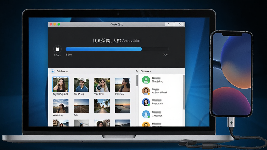The image size is (267, 150).
Task: Select the woman's avatar on the dark blue background
Action: click(x=146, y=102)
